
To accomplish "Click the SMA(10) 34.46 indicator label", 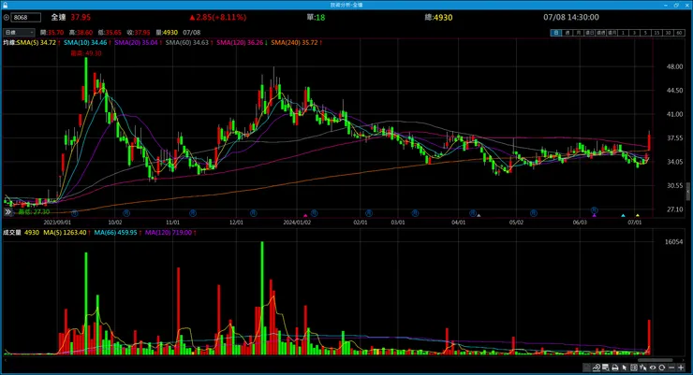I will [85, 43].
